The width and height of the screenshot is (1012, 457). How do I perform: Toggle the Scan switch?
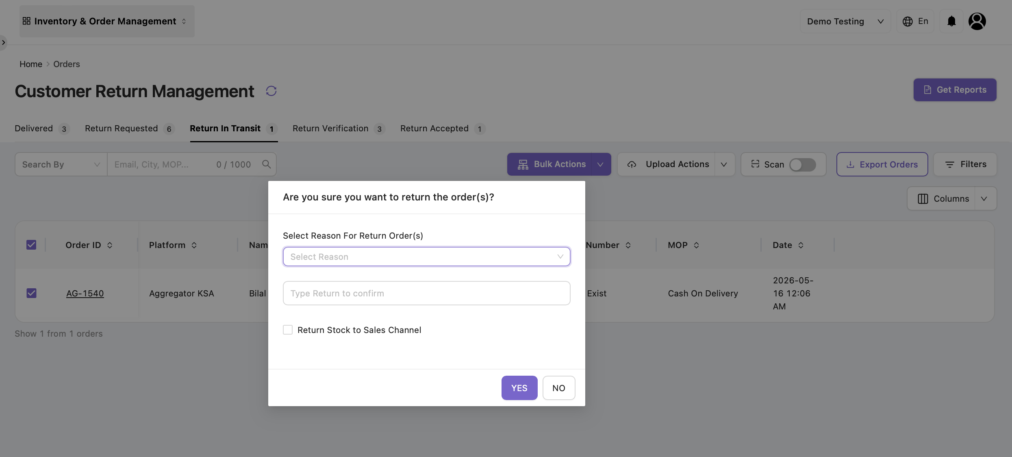802,165
